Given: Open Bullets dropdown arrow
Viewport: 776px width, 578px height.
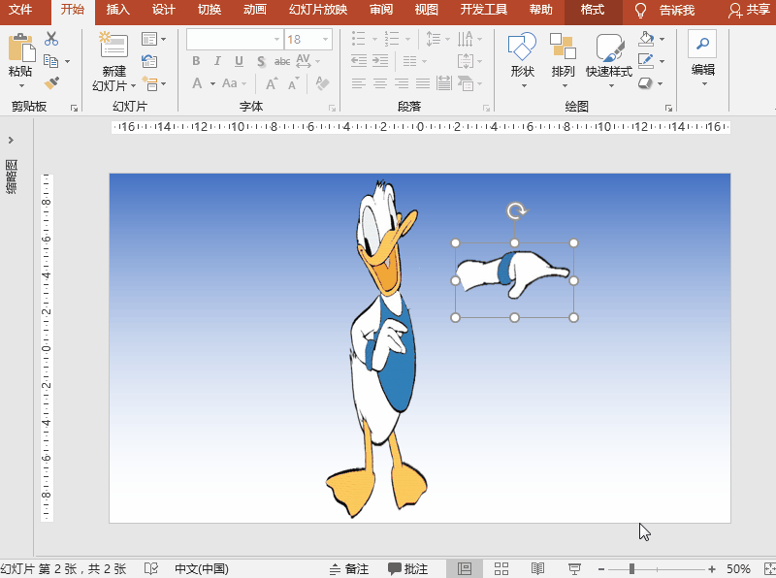Looking at the screenshot, I should (374, 39).
